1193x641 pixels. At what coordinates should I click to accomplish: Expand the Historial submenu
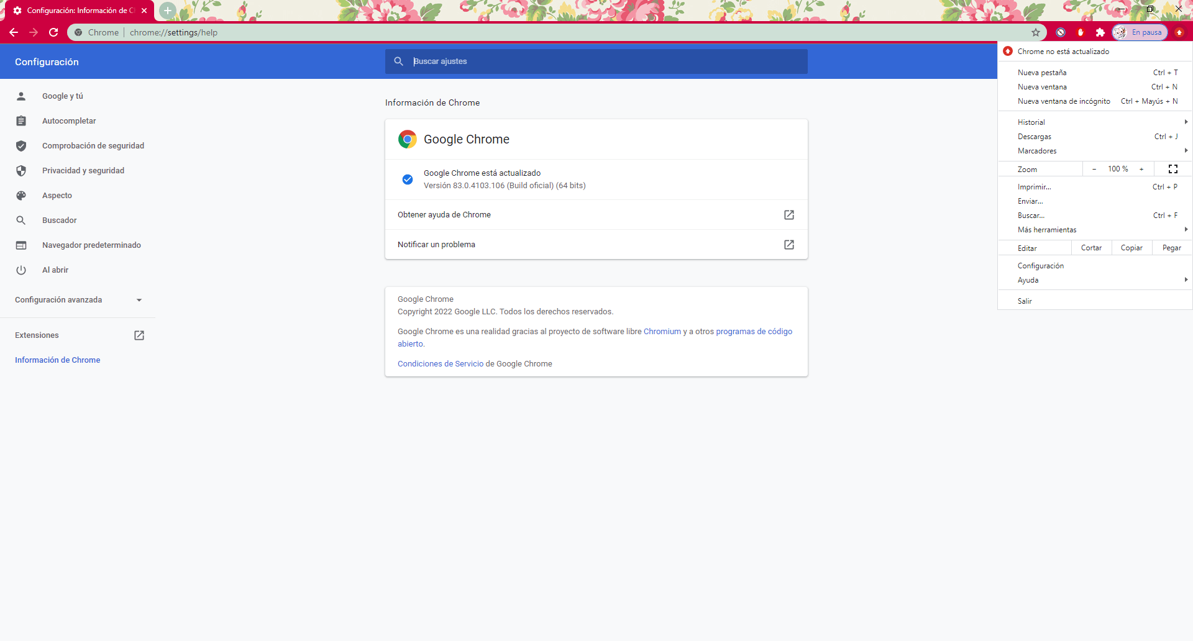click(x=1095, y=122)
